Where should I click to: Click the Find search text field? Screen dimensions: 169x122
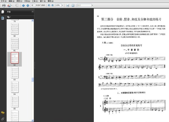point(84,5)
